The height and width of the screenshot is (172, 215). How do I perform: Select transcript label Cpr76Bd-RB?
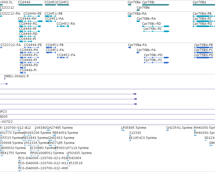pyautogui.click(x=202, y=14)
